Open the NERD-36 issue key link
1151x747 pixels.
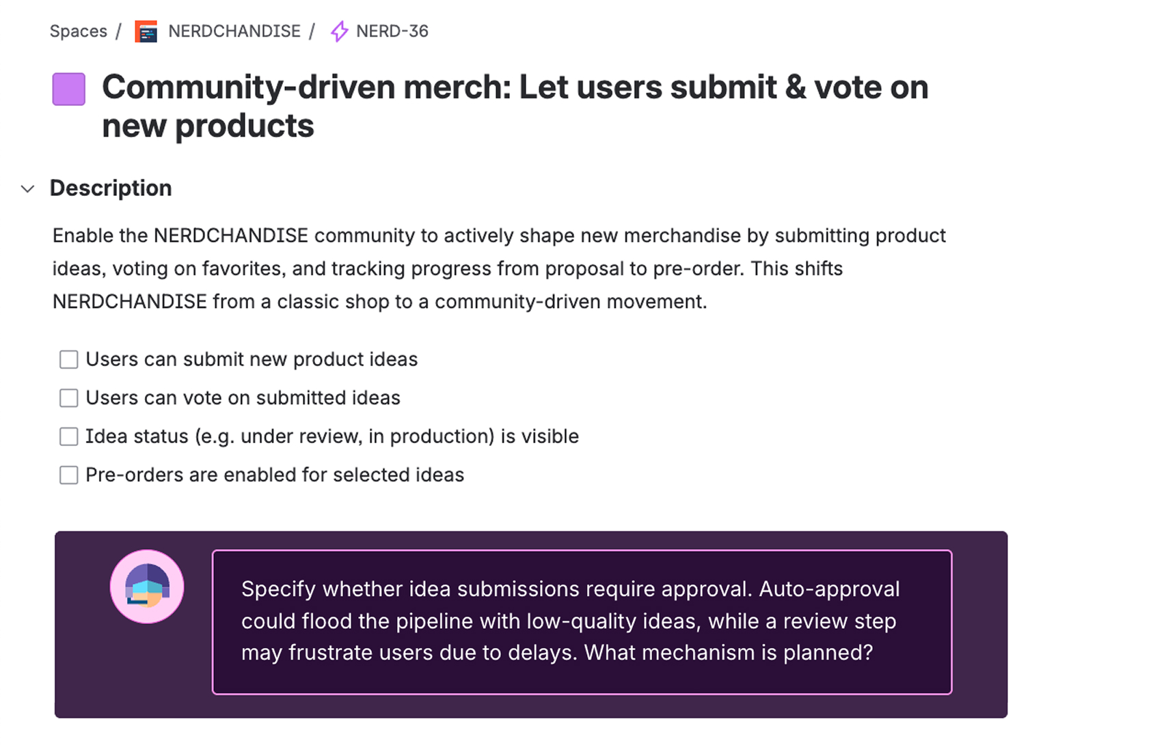[x=392, y=31]
